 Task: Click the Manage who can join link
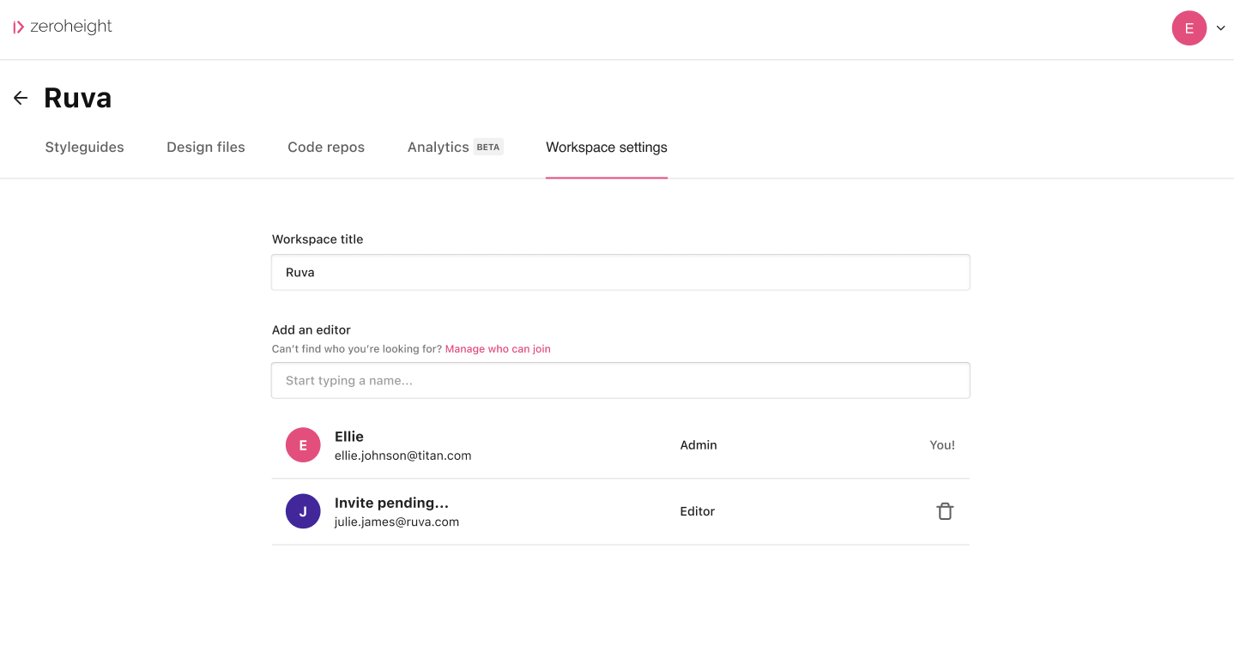point(498,349)
